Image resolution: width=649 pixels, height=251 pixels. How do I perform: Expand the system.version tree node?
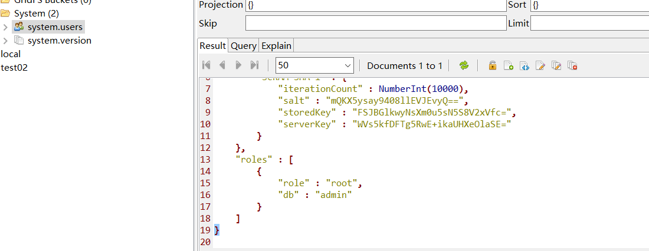tap(5, 41)
